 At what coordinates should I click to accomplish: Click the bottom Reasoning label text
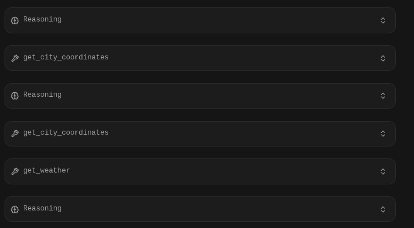(x=42, y=209)
